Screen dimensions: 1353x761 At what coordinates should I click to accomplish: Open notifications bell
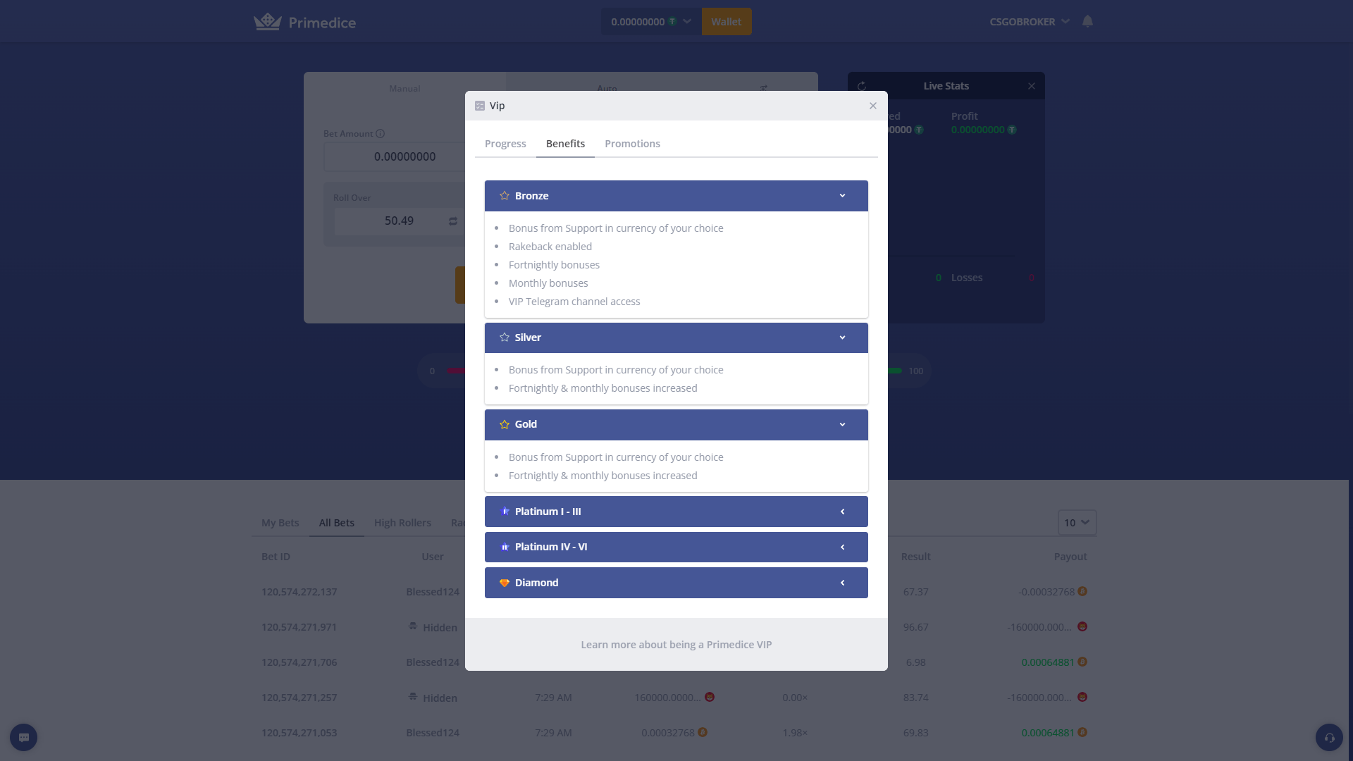point(1087,21)
